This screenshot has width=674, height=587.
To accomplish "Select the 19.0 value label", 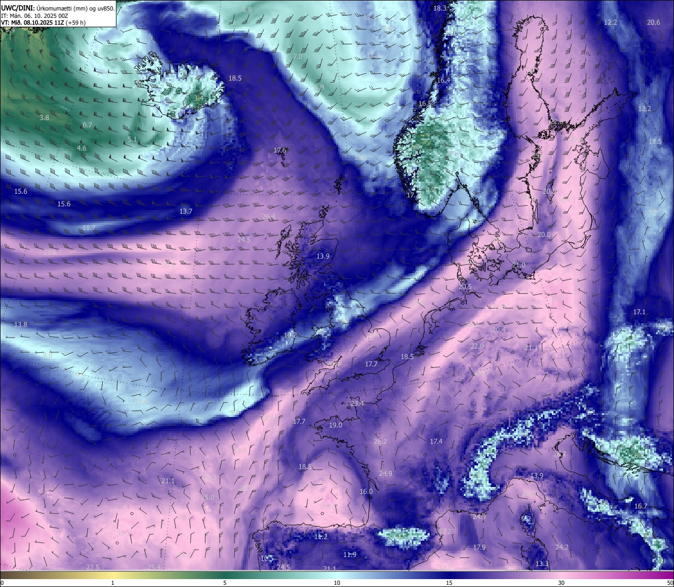I will click(x=336, y=425).
